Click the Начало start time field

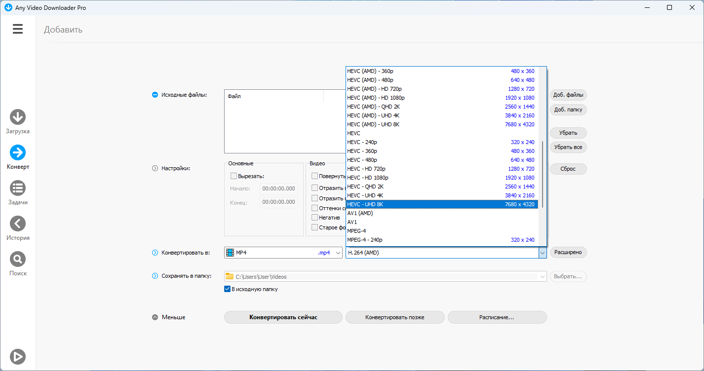(278, 188)
